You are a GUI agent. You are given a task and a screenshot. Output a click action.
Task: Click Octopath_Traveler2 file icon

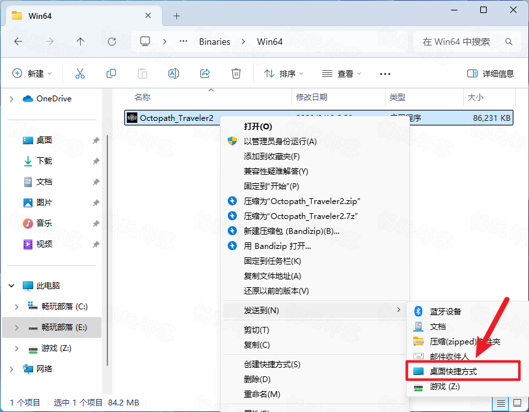coord(132,118)
